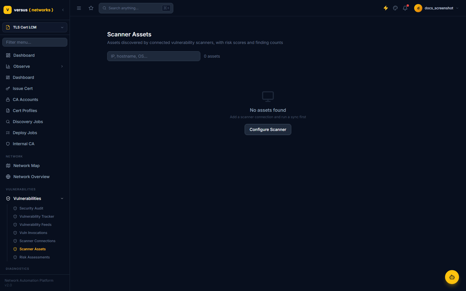Image resolution: width=466 pixels, height=291 pixels.
Task: Click the favorites star icon
Action: pos(91,8)
